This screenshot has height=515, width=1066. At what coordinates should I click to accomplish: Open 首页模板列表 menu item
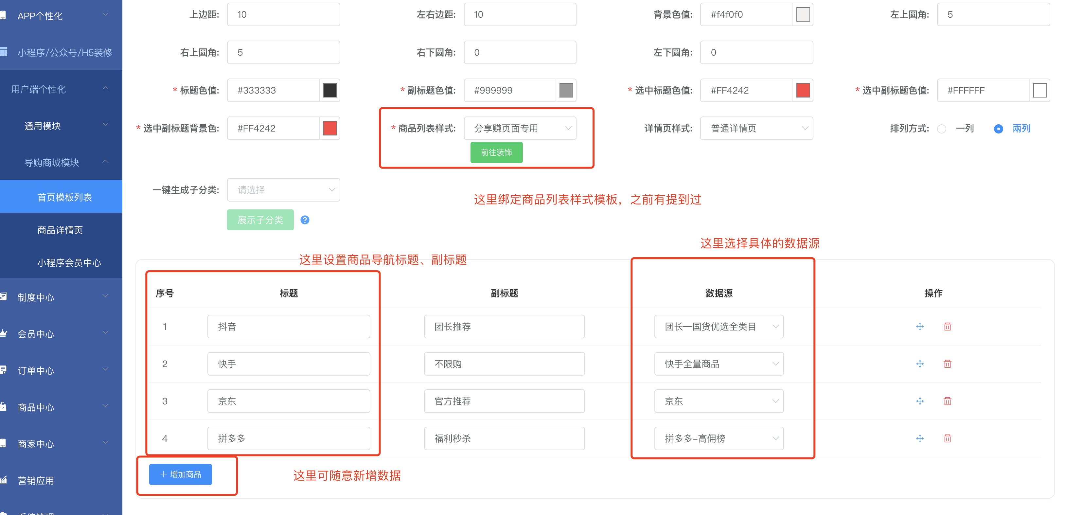61,197
